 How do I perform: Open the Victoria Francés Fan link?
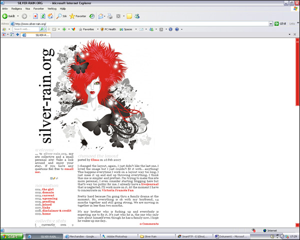117,190
